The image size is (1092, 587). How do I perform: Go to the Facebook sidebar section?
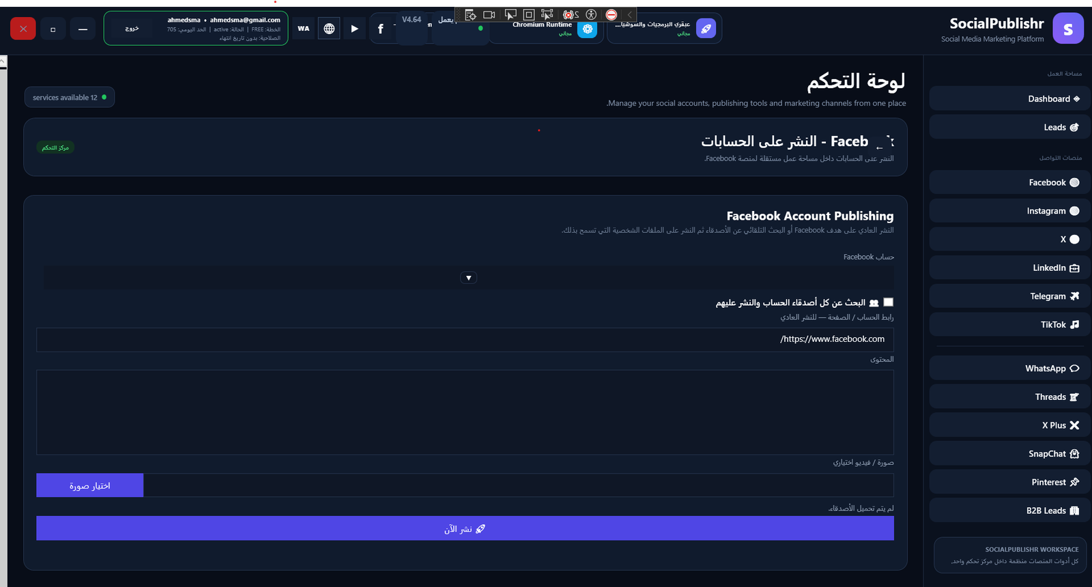click(1009, 183)
